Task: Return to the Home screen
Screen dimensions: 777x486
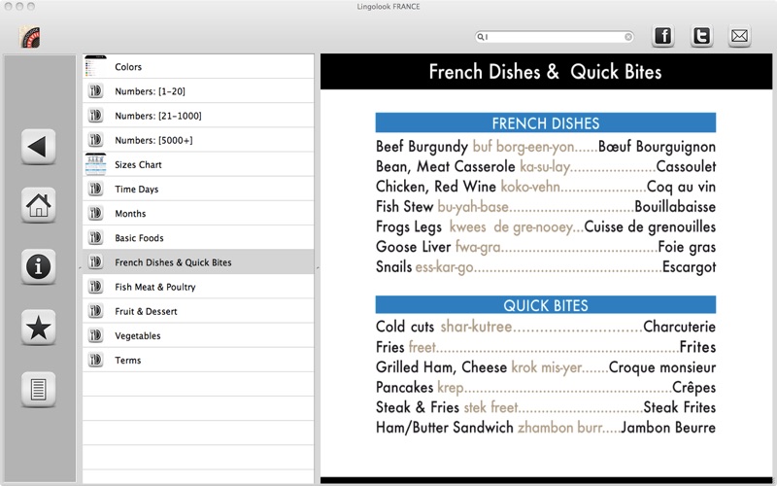Action: tap(39, 206)
